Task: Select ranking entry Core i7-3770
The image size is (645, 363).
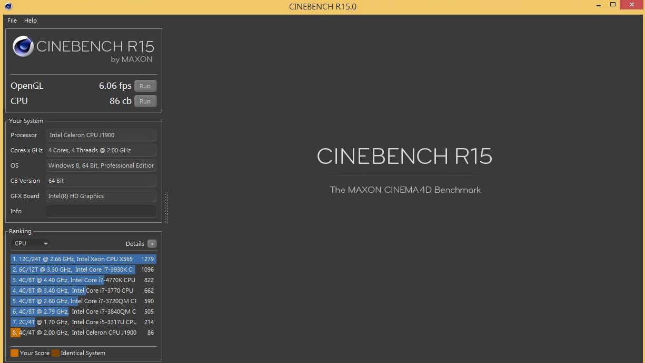Action: (x=84, y=291)
